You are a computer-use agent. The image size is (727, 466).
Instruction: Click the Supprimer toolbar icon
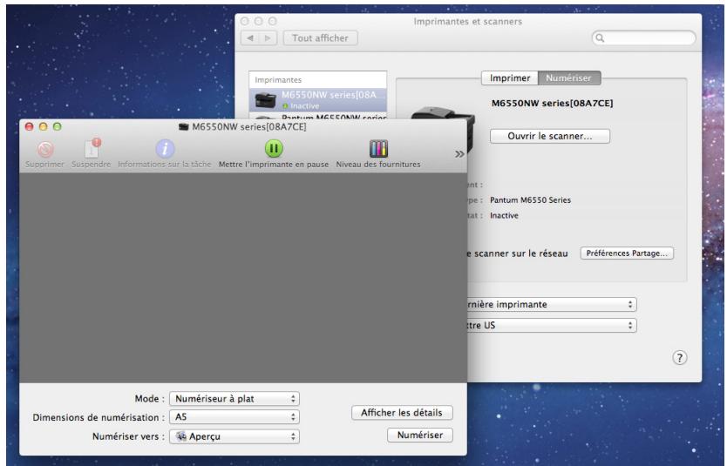[37, 150]
